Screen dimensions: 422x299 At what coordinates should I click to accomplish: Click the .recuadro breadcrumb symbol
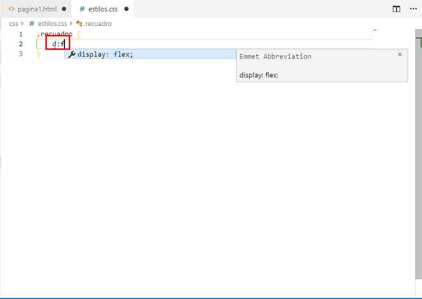98,23
